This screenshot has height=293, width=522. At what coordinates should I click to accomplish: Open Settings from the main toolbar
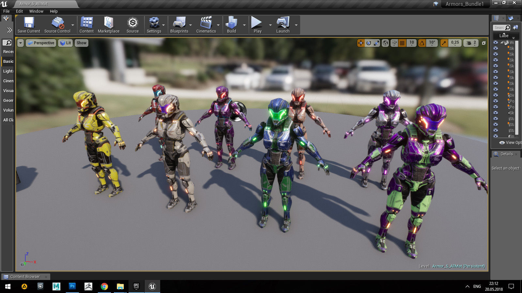tap(154, 25)
